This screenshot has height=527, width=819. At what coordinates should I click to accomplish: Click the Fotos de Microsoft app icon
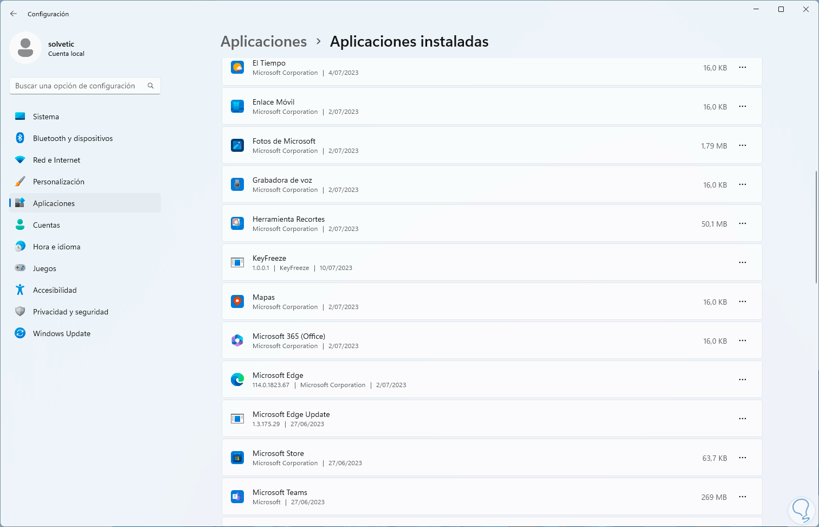click(237, 145)
